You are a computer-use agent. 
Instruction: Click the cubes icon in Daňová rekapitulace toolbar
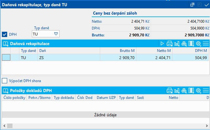click(x=184, y=44)
